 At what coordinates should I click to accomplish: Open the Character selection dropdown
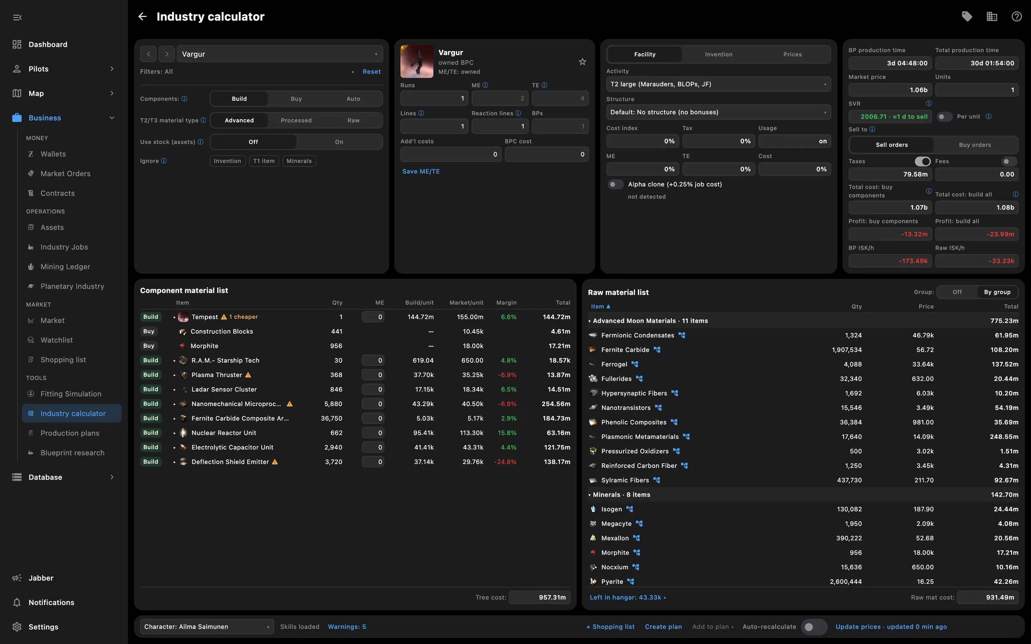pos(207,627)
